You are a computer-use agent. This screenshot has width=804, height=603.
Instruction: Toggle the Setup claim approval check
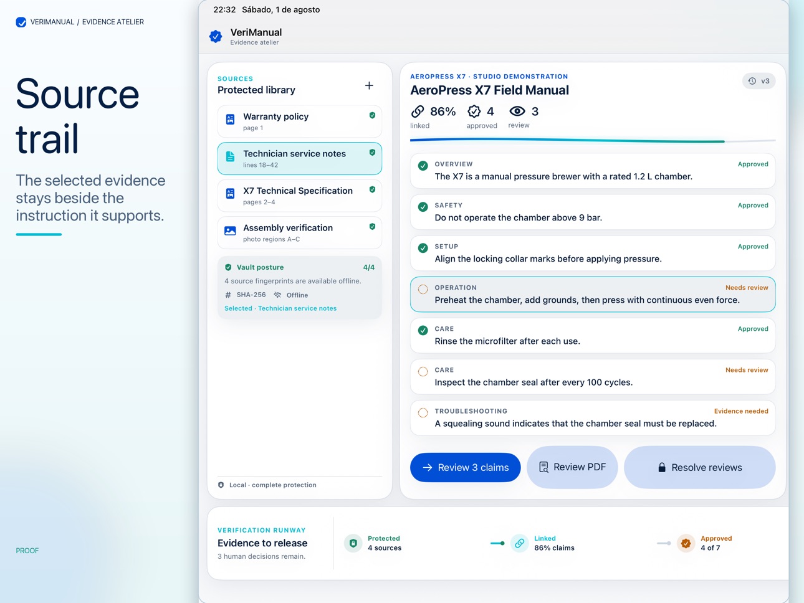(x=423, y=248)
